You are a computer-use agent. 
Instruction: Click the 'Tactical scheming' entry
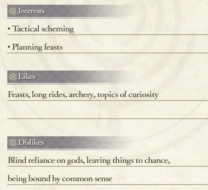coord(43,29)
